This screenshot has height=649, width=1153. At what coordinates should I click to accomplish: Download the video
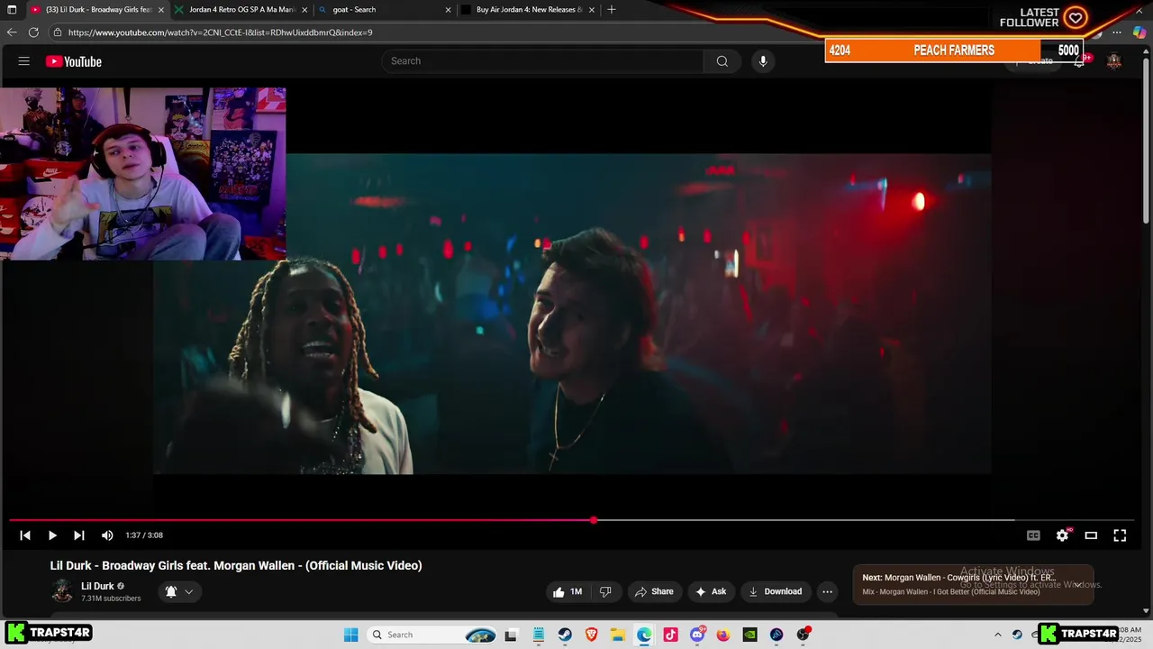click(x=776, y=591)
